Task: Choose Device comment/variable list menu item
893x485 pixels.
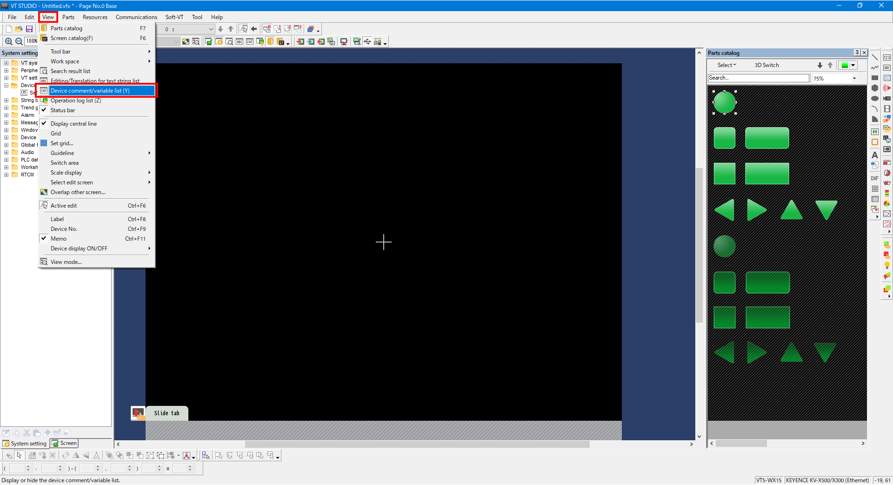Action: (90, 91)
